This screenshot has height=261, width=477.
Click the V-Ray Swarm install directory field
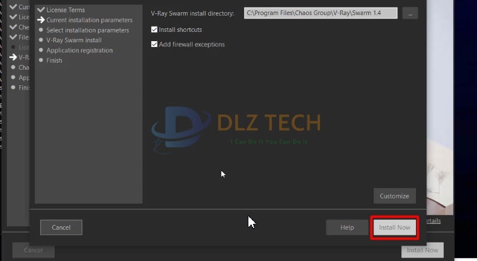(321, 13)
